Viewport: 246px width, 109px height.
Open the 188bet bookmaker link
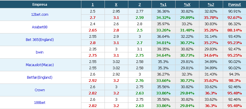[x=40, y=103]
